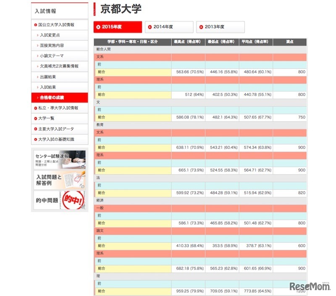Open 入試結果 link
The width and height of the screenshot is (336, 296).
tap(60, 87)
